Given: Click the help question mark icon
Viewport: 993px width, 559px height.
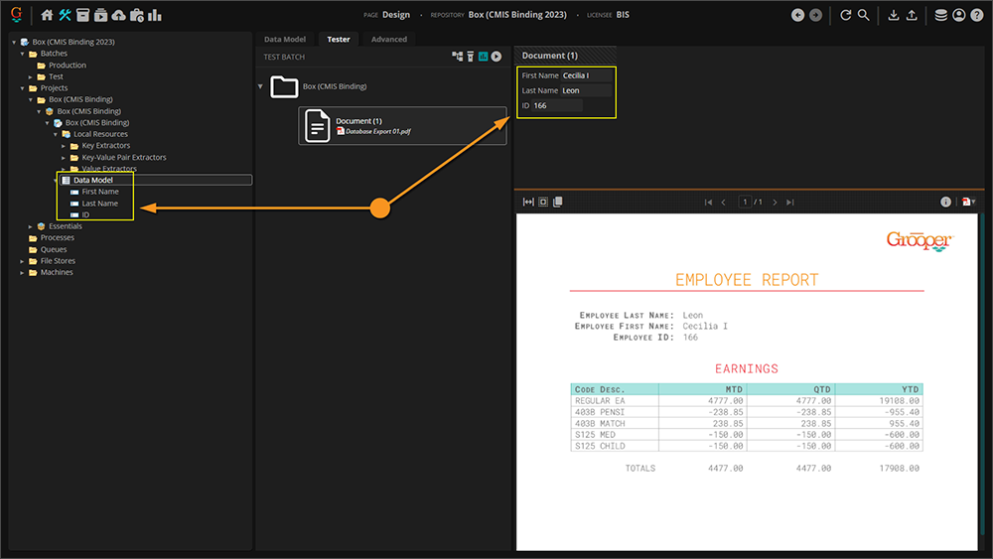Looking at the screenshot, I should (x=976, y=15).
